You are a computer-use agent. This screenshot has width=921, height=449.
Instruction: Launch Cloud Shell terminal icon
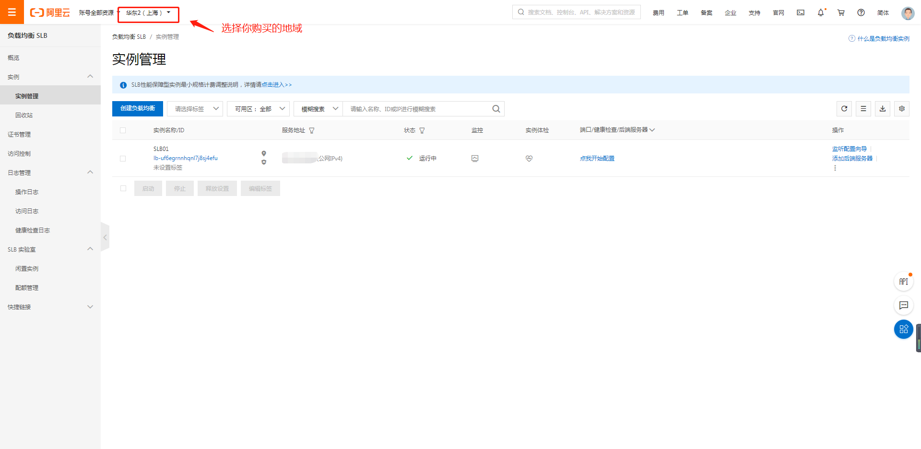pos(801,13)
